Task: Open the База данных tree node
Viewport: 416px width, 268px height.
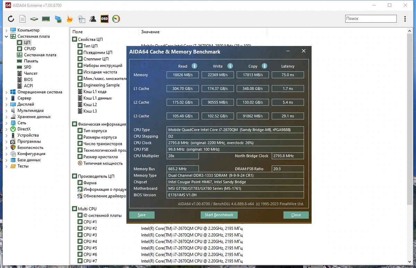Action: pos(29,160)
